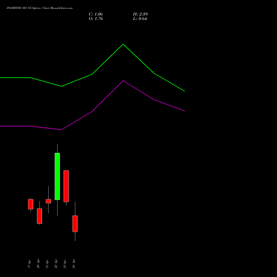Click the open value O: 1.76

pos(96,19)
